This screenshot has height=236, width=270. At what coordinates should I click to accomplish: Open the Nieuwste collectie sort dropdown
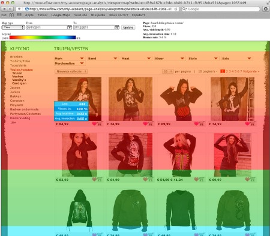tap(71, 71)
